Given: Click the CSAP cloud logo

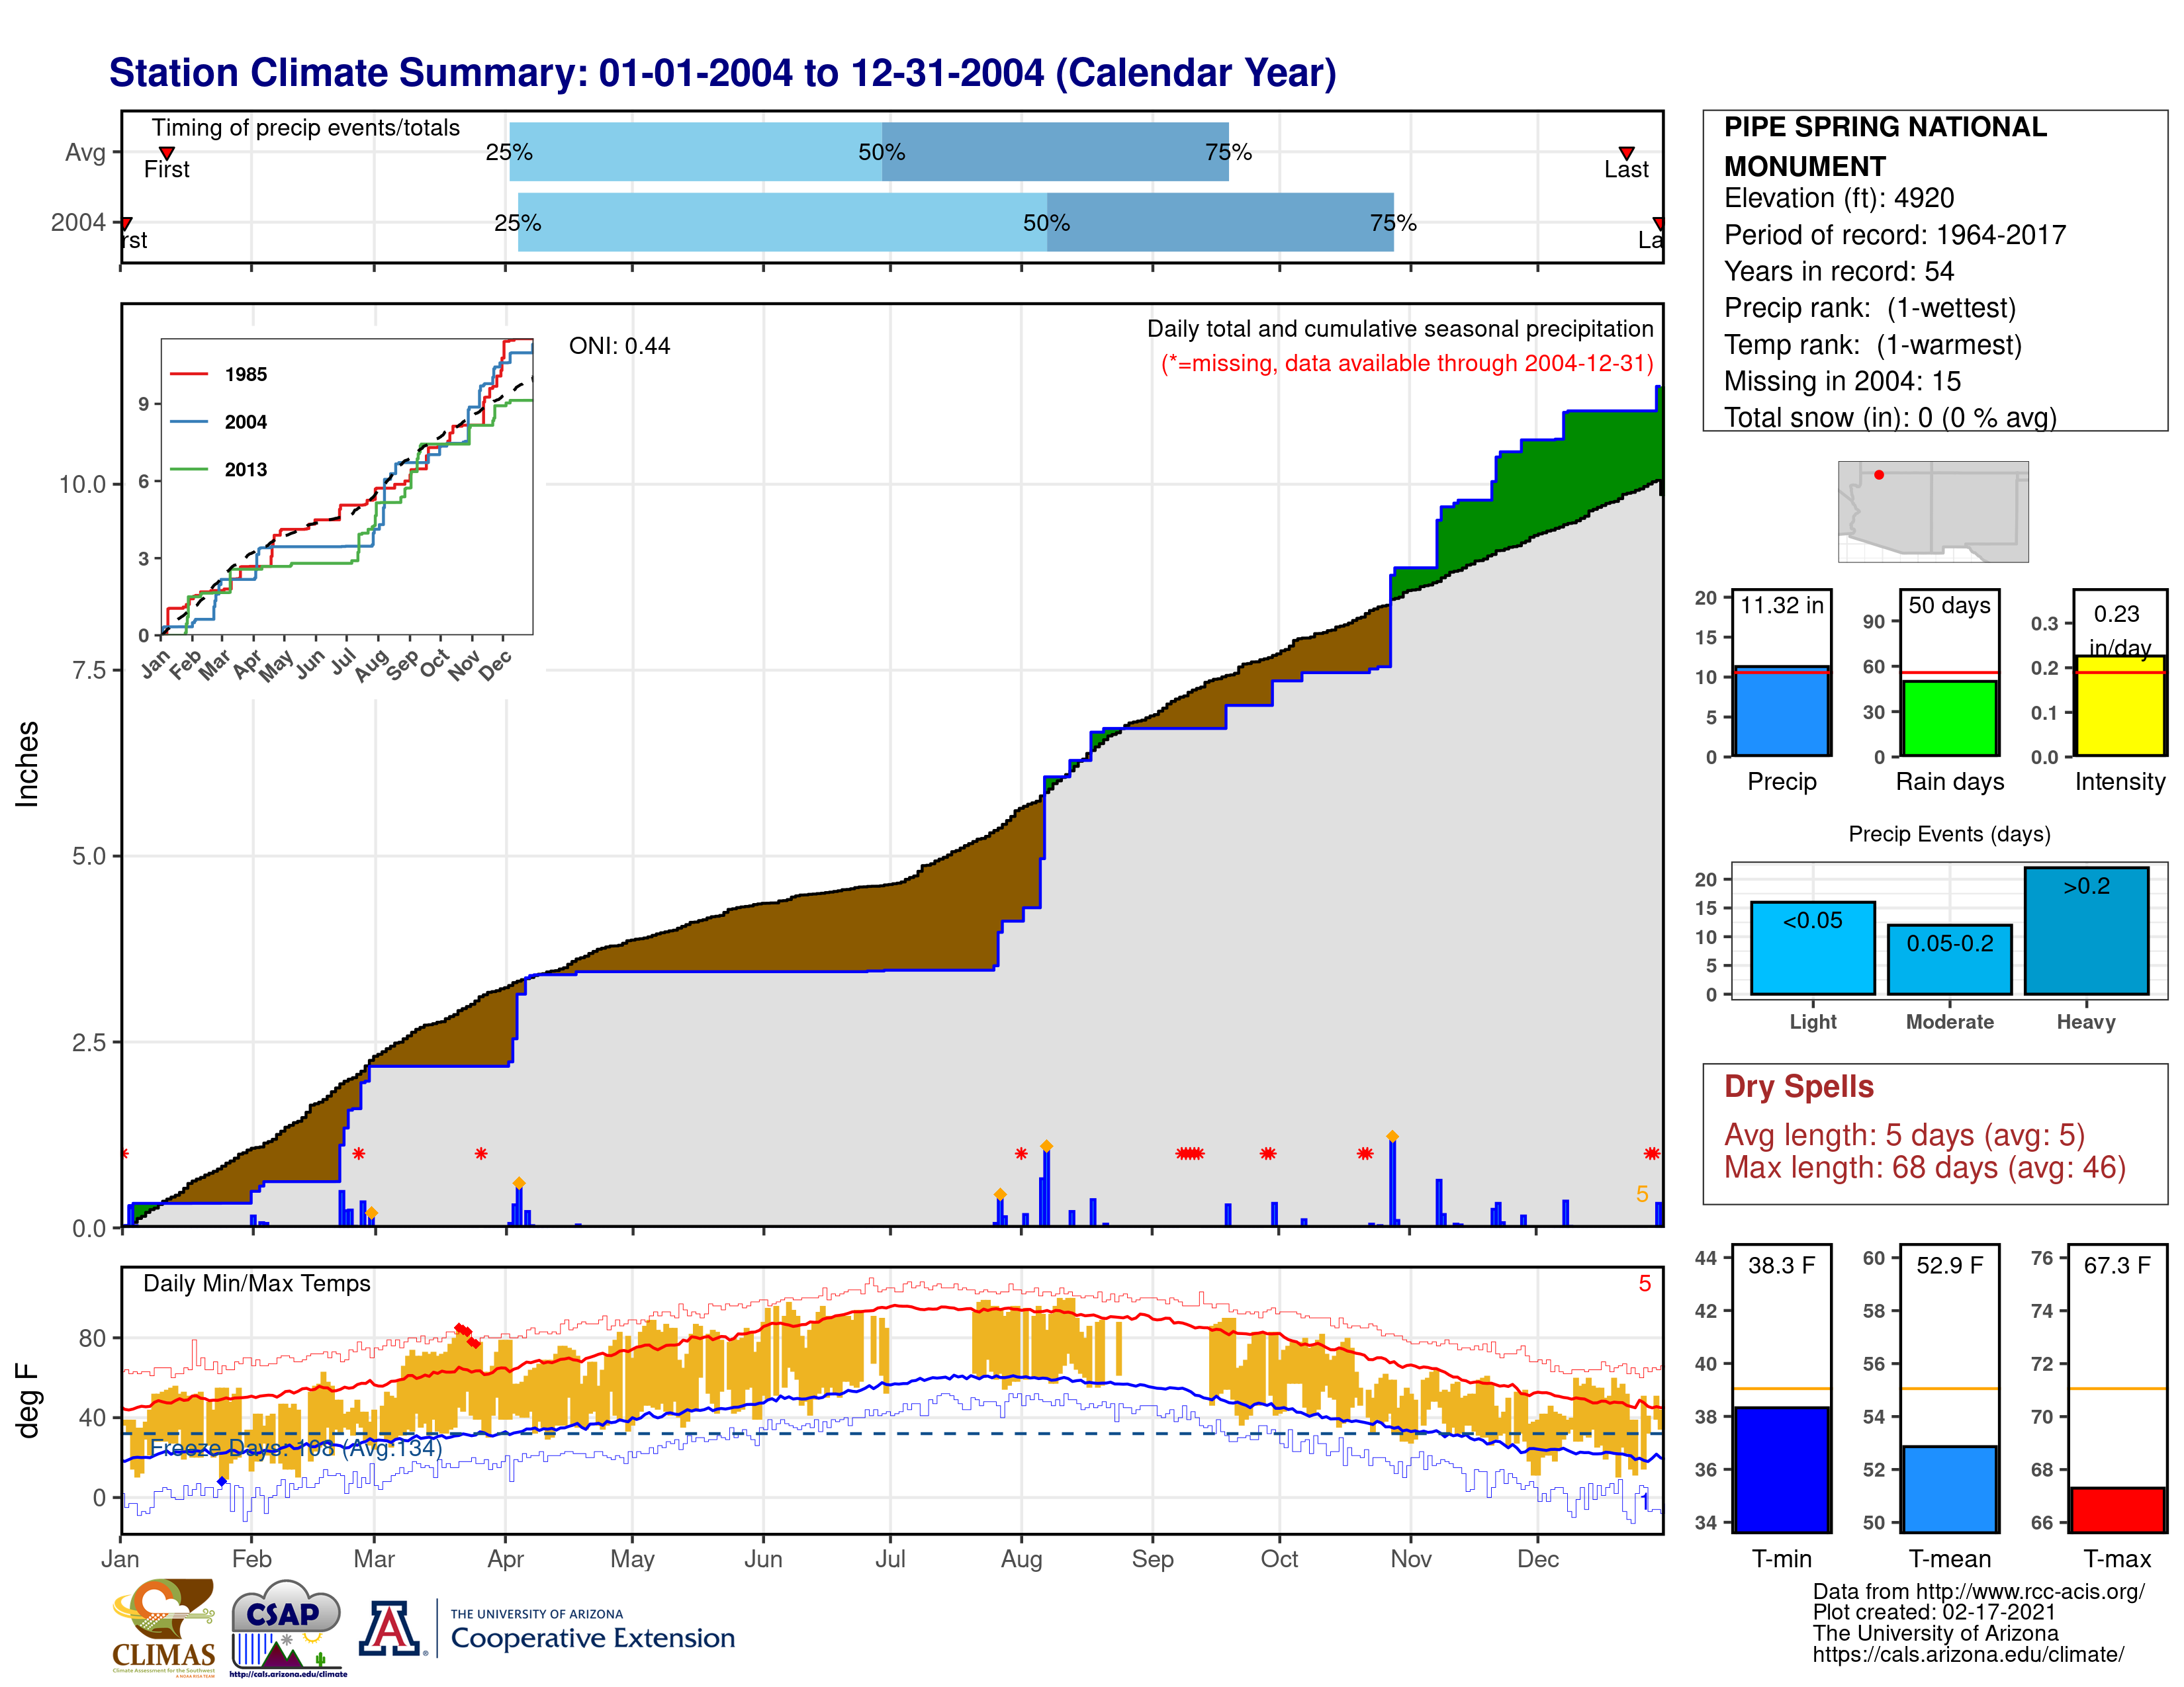Looking at the screenshot, I should (x=287, y=1627).
